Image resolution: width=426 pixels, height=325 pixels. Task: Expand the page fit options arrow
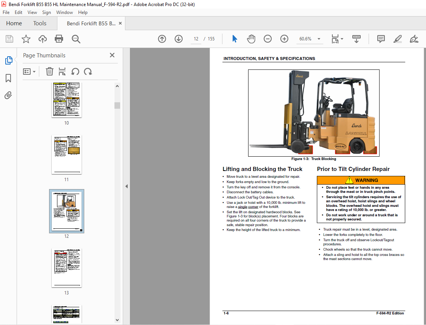point(342,39)
